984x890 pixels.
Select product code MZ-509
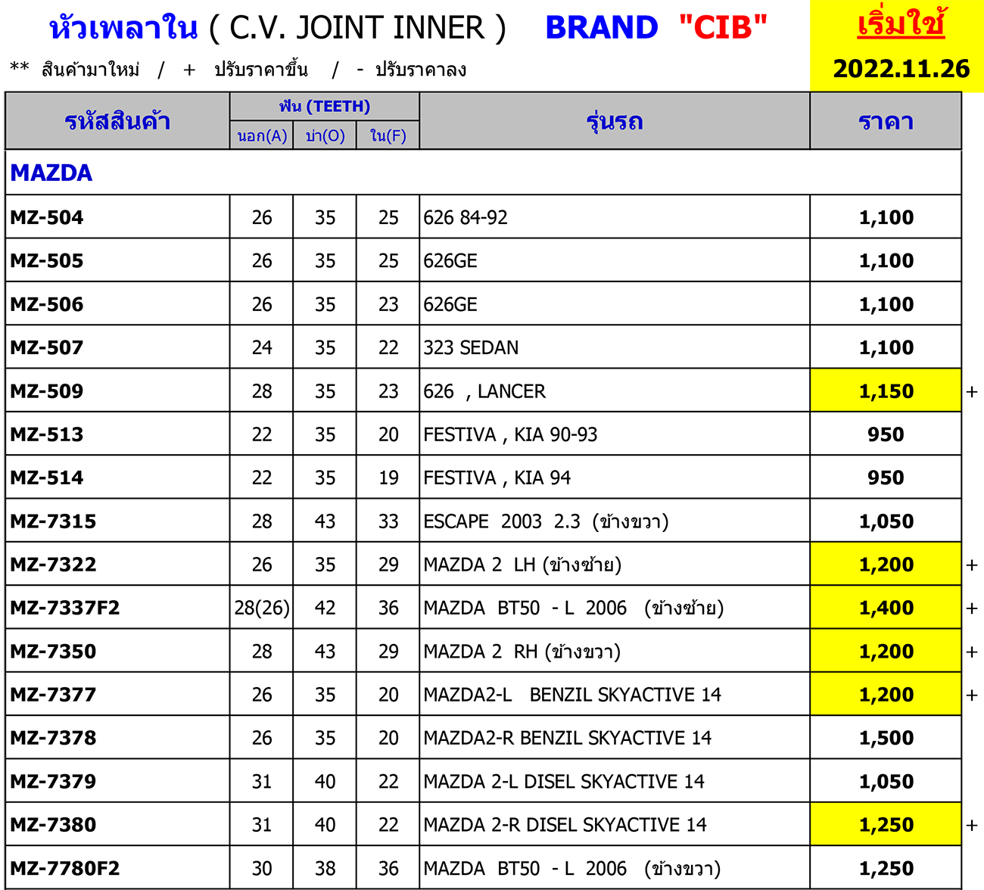tap(47, 391)
